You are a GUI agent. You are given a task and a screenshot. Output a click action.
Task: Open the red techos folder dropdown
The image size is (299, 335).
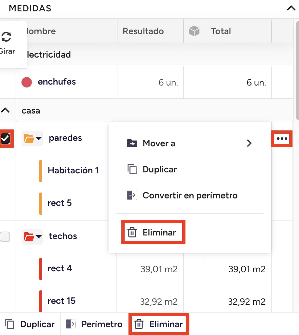(32, 237)
